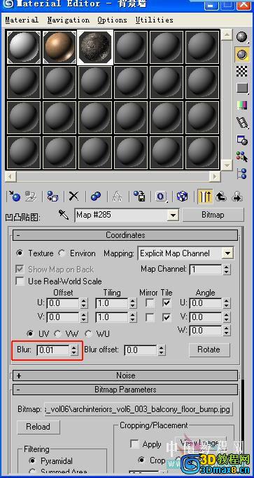Click Go to Parent icon

[221, 197]
